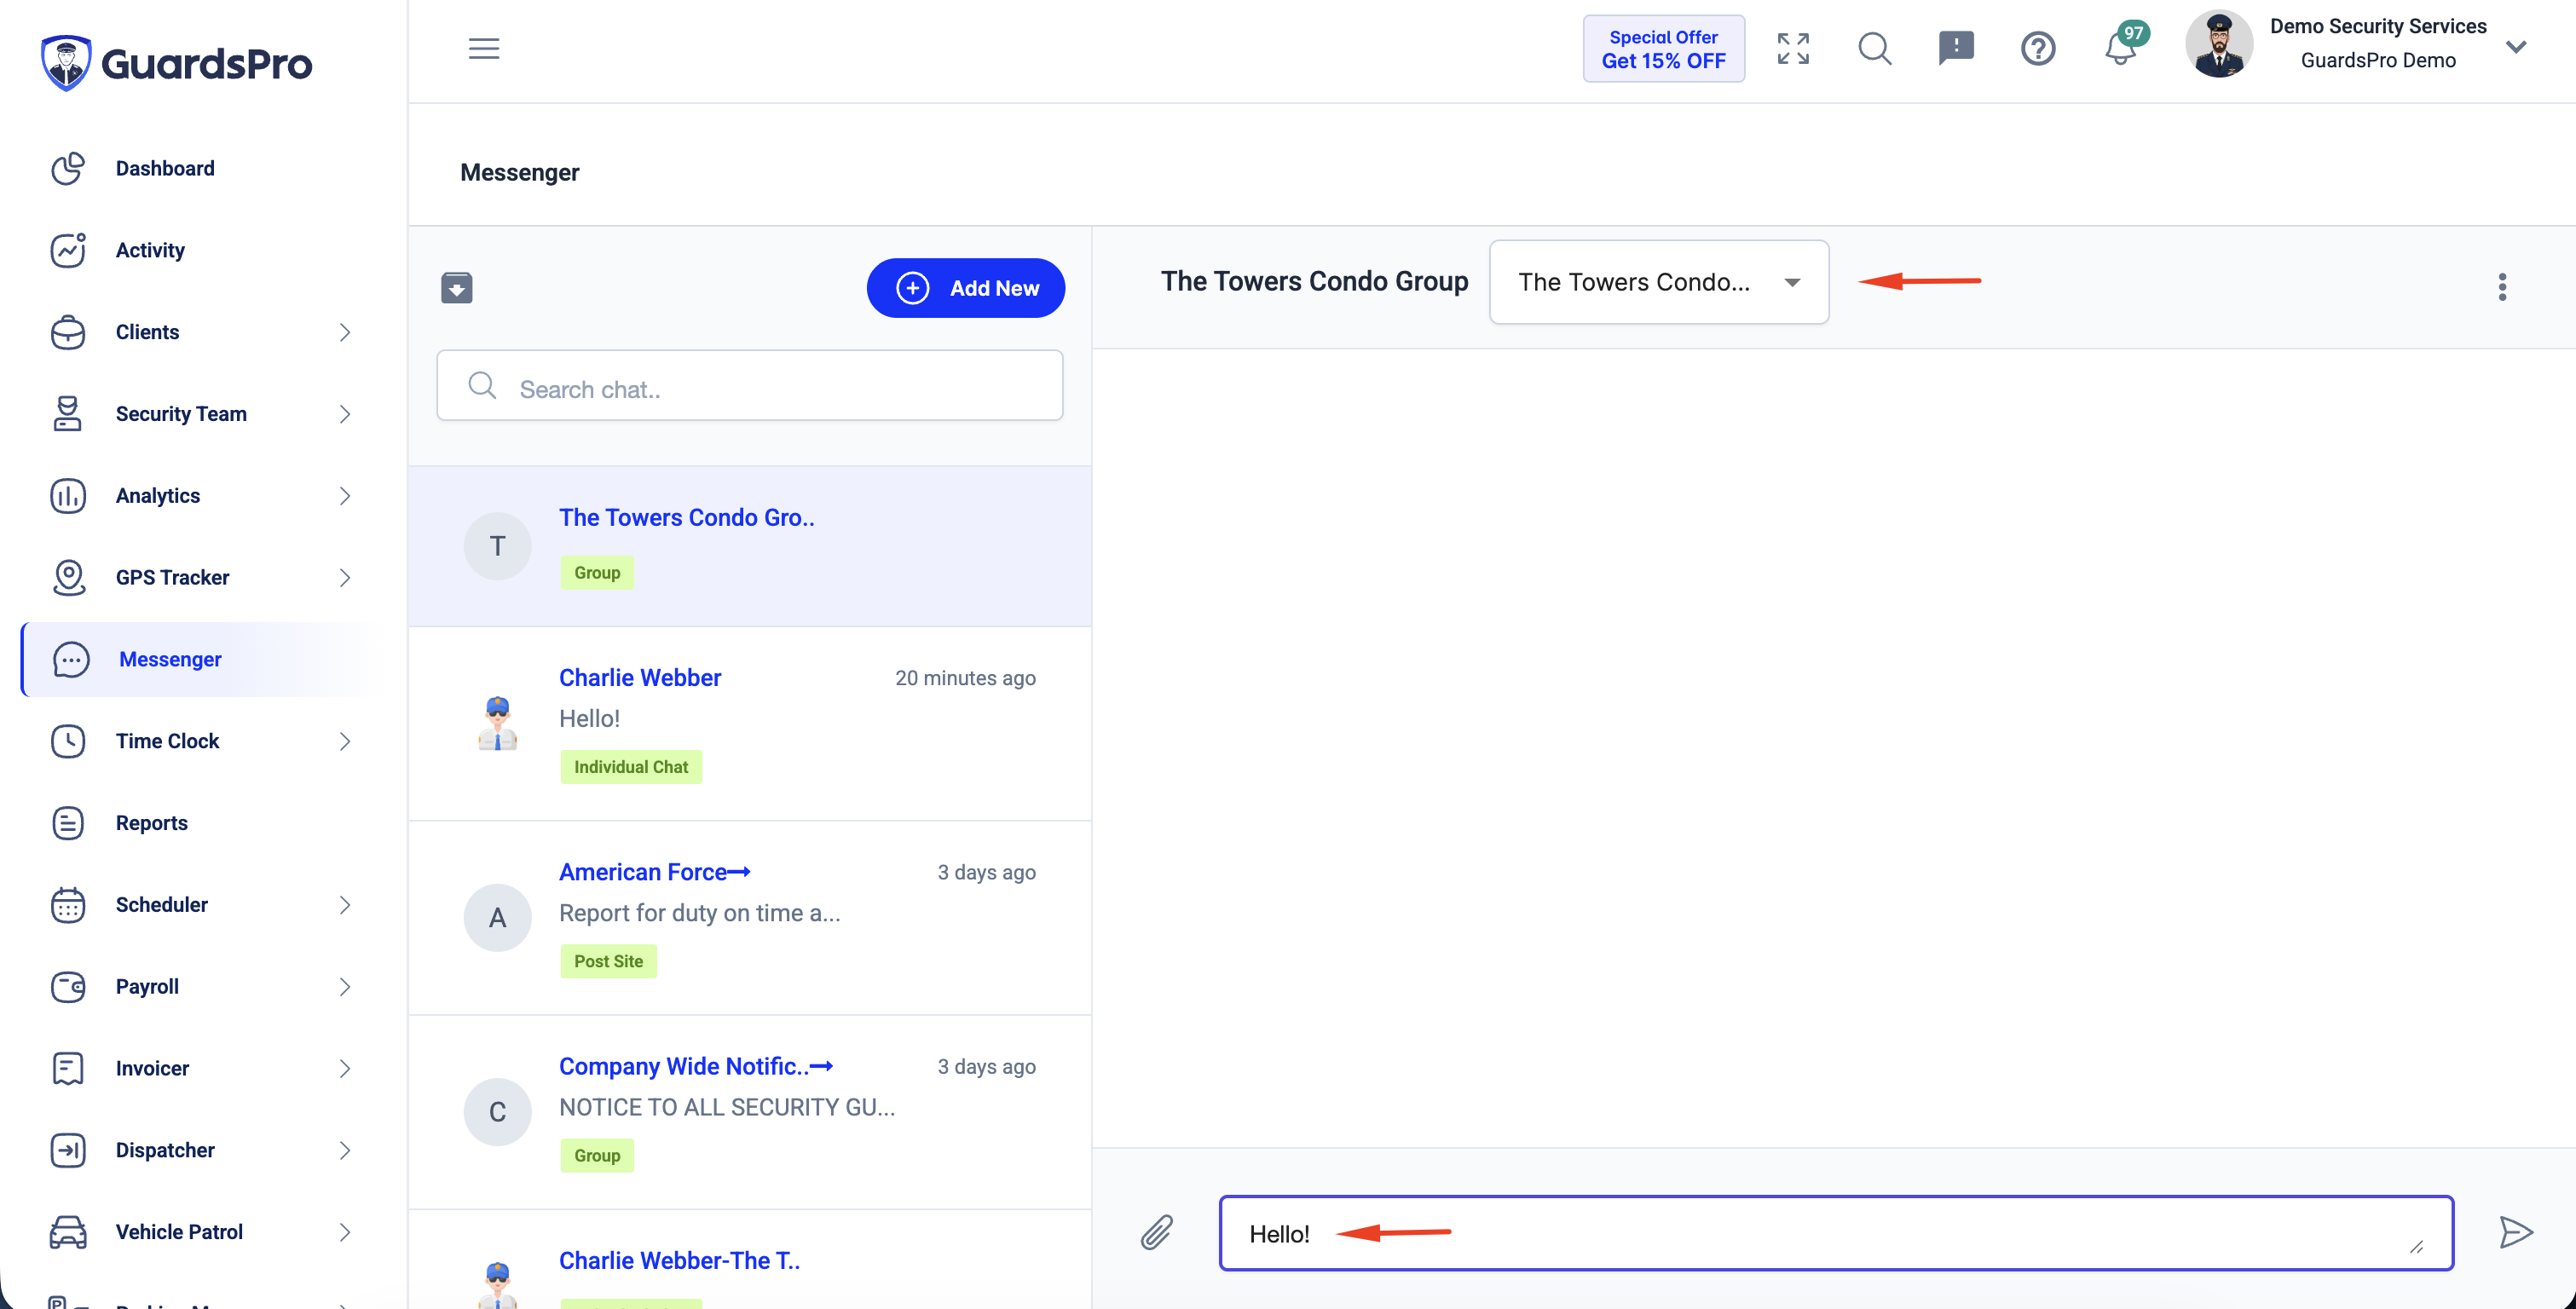This screenshot has height=1309, width=2576.
Task: Click the Search chat input field
Action: point(750,386)
